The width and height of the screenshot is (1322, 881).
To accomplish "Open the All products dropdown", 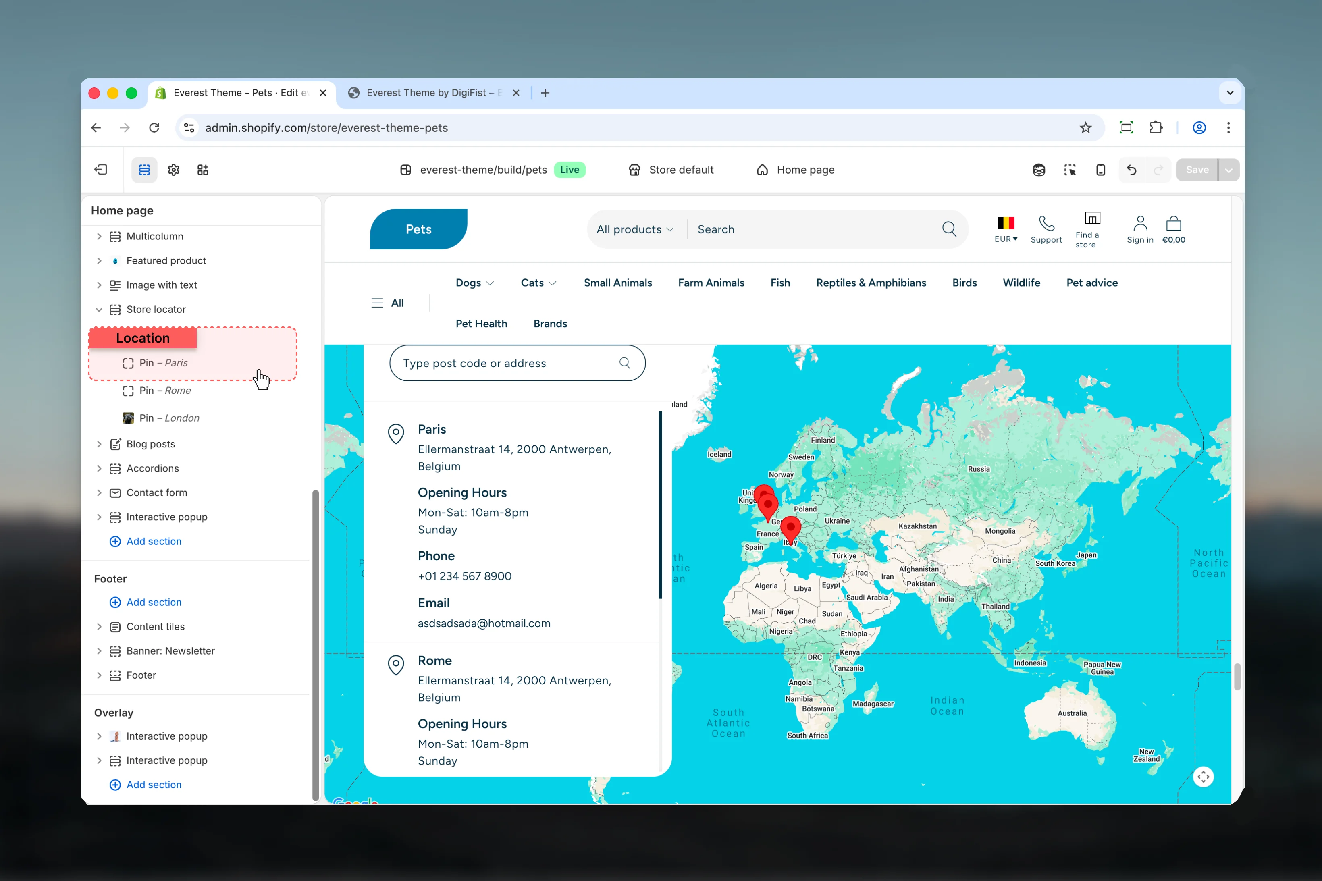I will [x=634, y=229].
